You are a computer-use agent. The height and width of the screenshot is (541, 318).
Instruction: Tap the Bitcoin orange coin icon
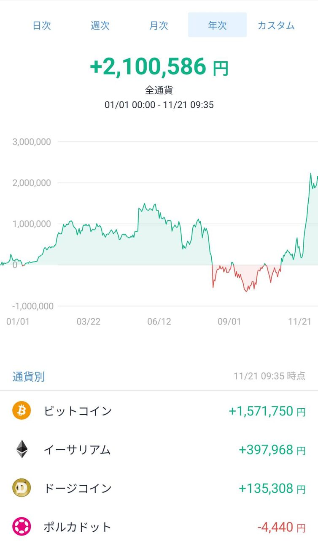22,411
